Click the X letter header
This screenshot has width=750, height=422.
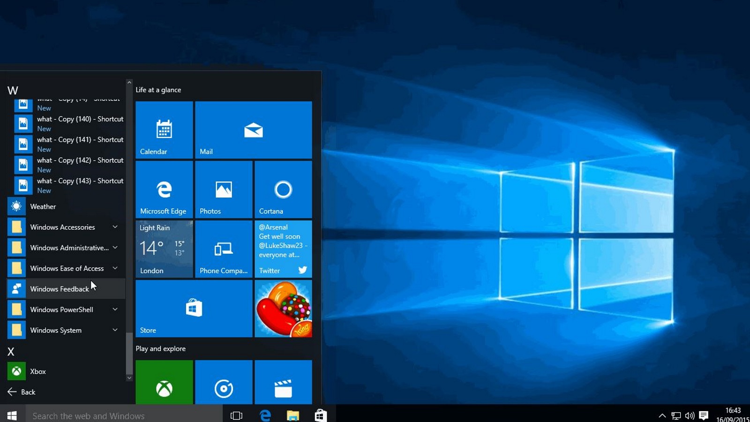pos(11,352)
